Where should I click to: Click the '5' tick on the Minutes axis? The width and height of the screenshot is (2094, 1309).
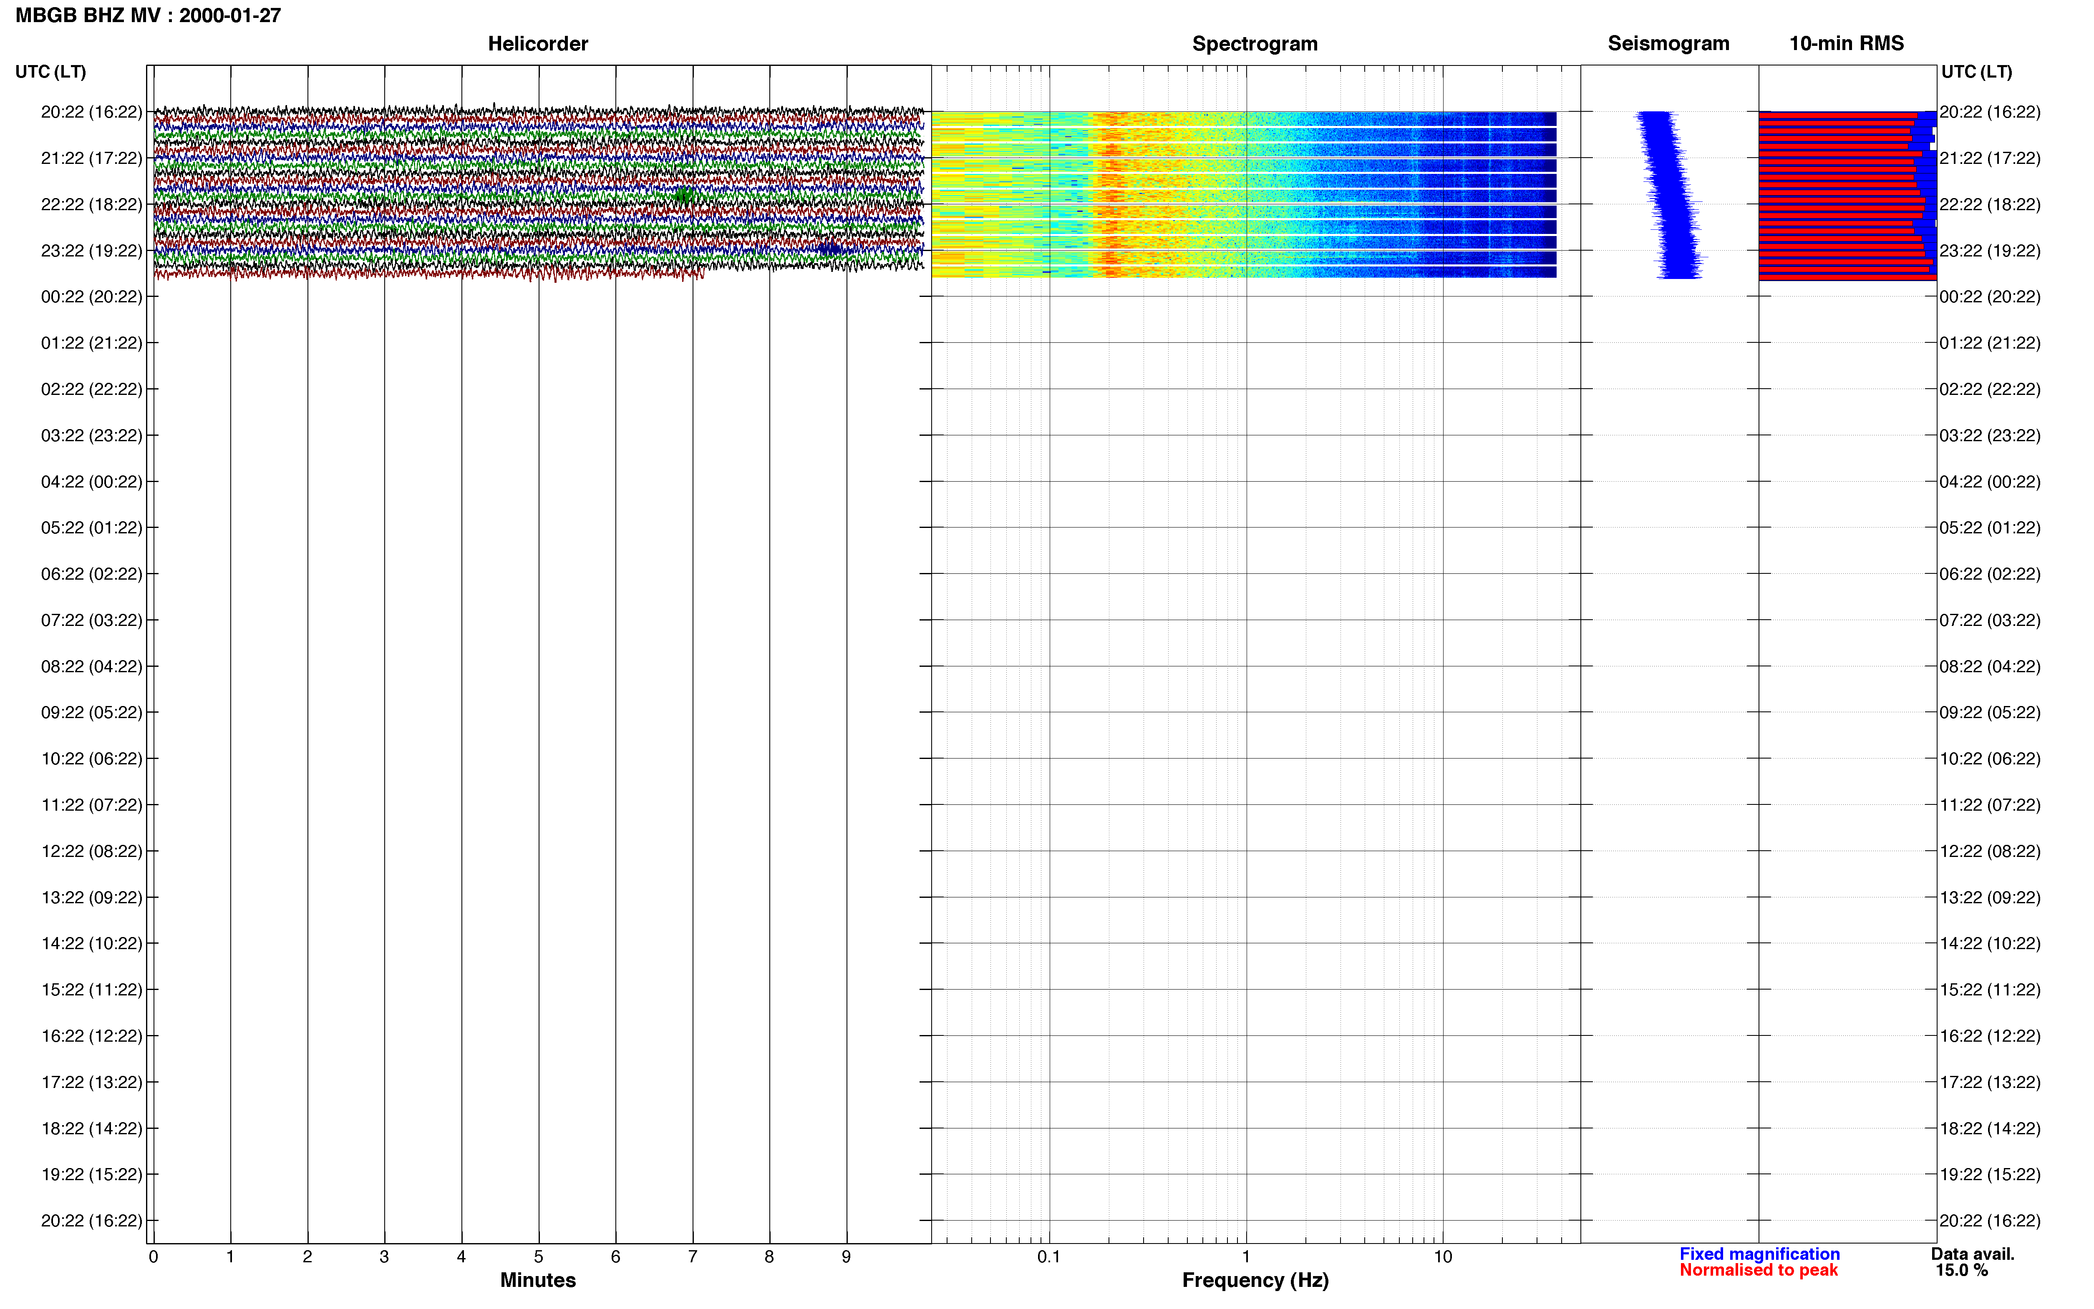click(x=539, y=1256)
